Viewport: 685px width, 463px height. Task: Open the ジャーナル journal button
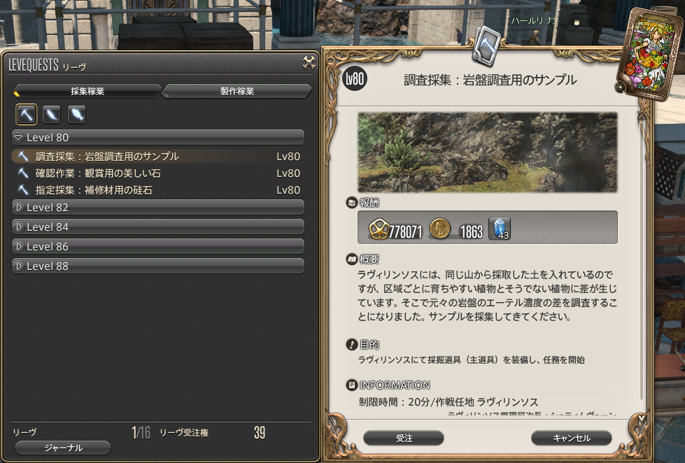pyautogui.click(x=63, y=448)
